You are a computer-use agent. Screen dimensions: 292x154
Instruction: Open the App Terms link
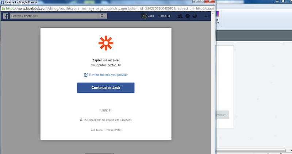(x=97, y=130)
